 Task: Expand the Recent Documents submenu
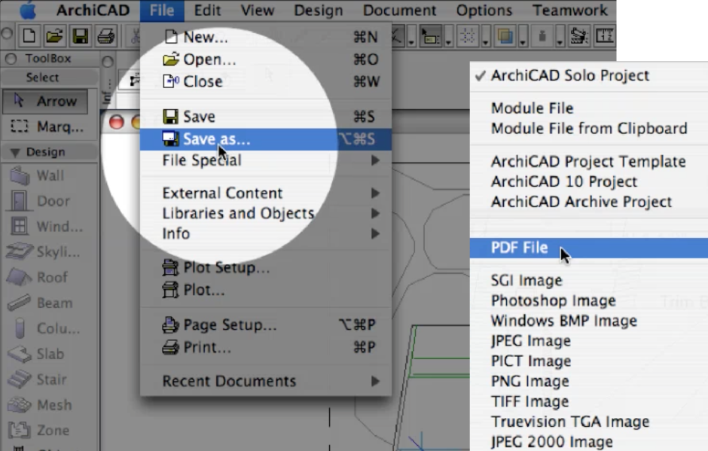(265, 381)
